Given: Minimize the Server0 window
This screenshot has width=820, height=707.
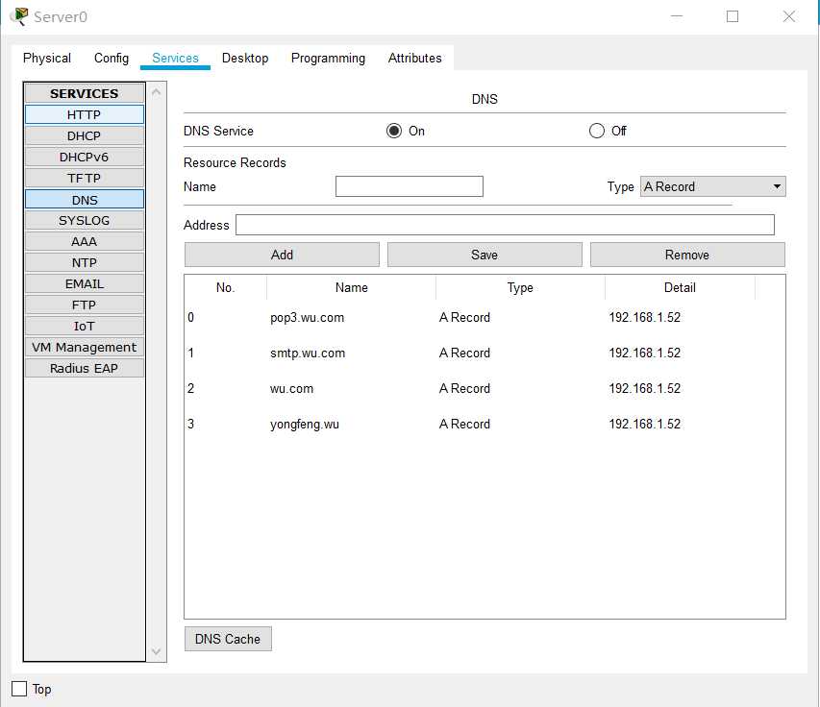Looking at the screenshot, I should pyautogui.click(x=677, y=16).
